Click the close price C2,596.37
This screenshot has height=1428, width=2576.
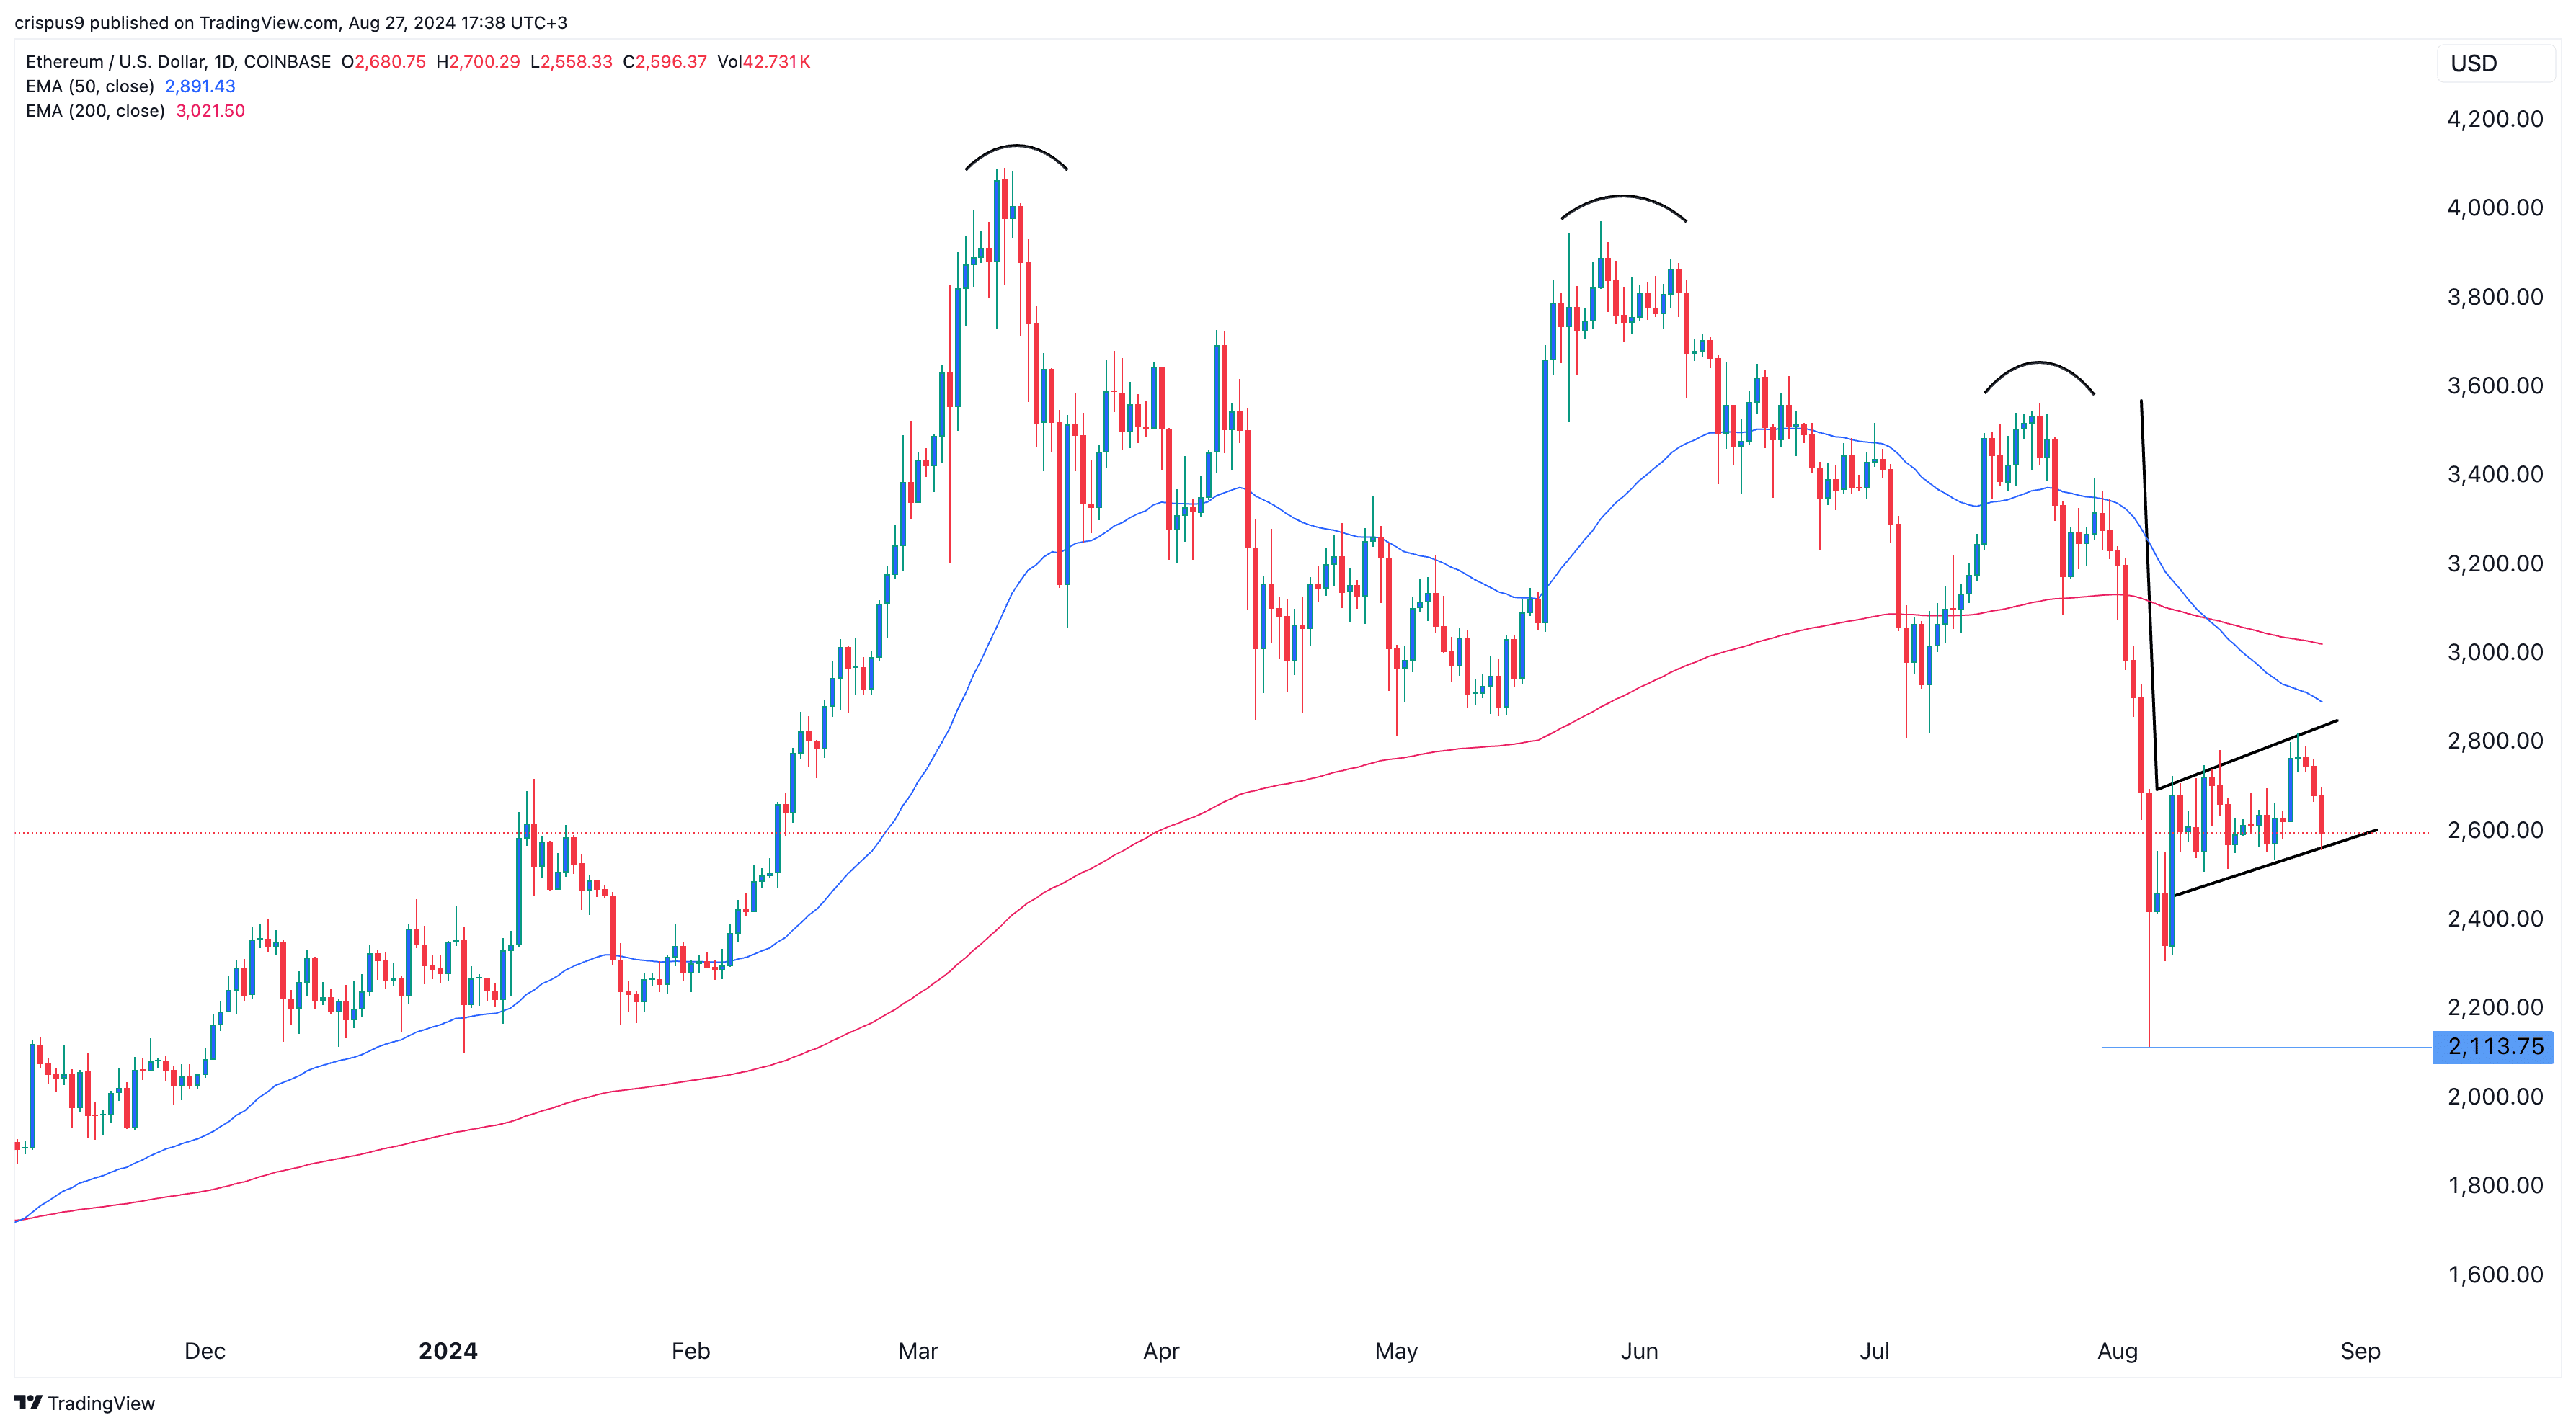click(665, 62)
